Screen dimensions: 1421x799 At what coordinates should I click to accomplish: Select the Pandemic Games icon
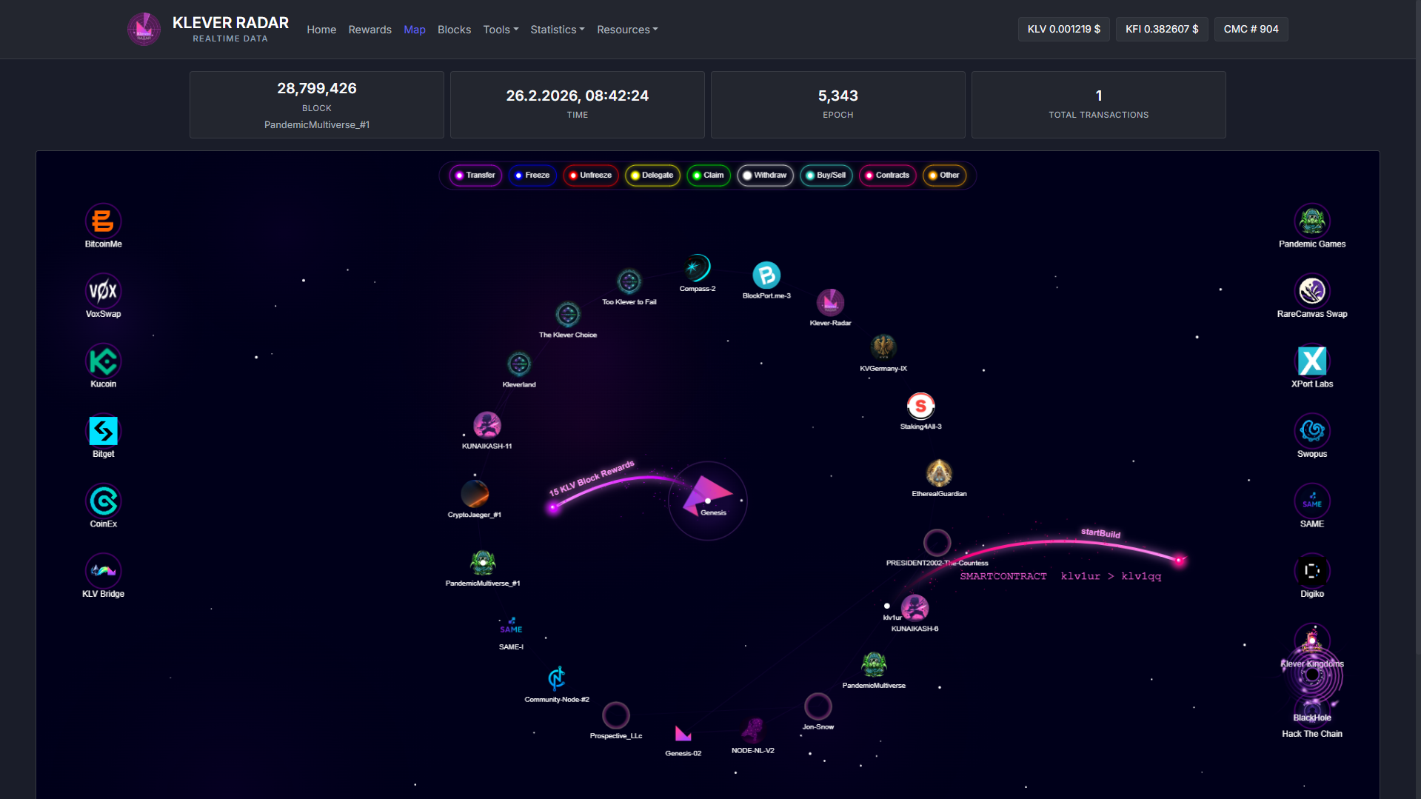[1312, 221]
